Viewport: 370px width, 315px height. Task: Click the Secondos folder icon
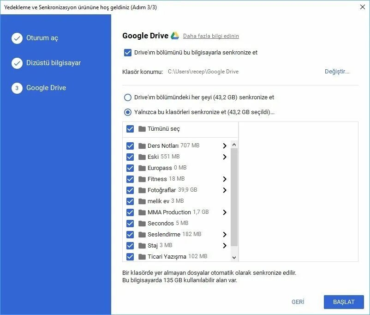click(142, 223)
